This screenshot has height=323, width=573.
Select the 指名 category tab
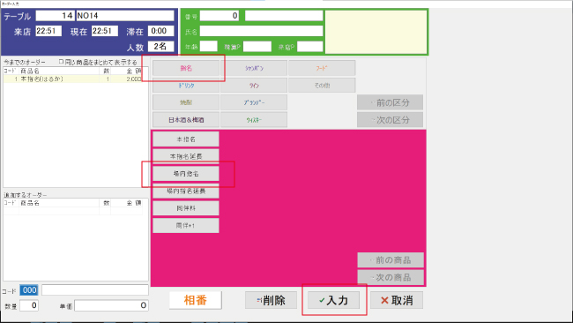(186, 68)
